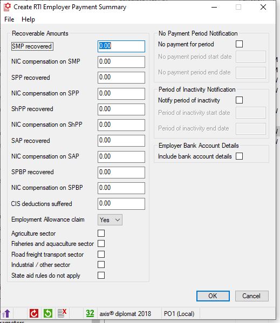Click the red refresh arrow icon
This screenshot has width=280, height=323.
34,313
